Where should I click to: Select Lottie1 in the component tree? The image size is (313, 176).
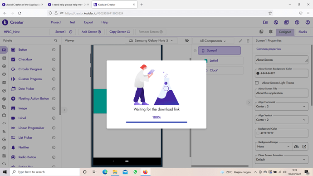222,61
